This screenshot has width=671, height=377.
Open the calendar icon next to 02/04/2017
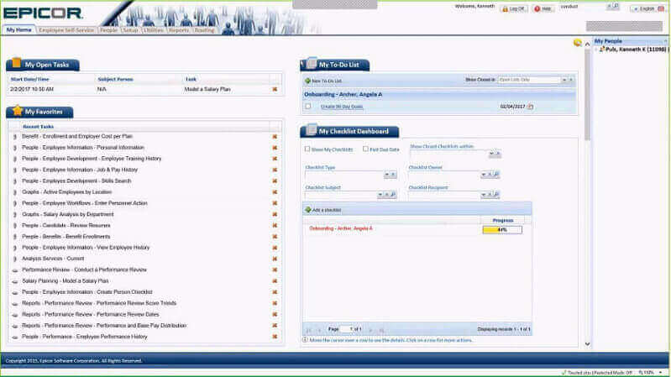click(x=530, y=107)
